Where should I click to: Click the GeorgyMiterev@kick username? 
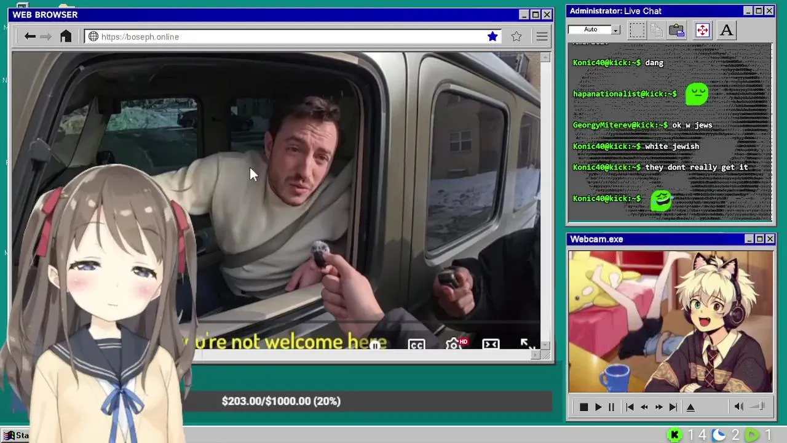[620, 126]
